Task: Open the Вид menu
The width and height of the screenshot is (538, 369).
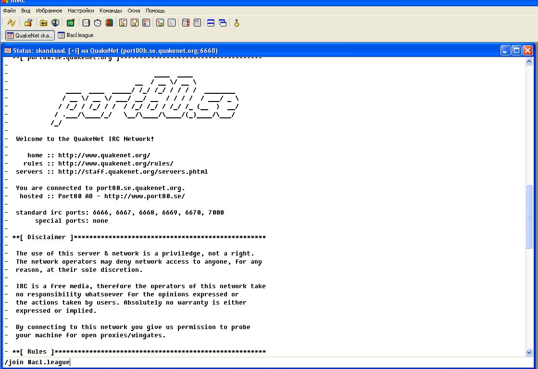Action: pos(26,11)
